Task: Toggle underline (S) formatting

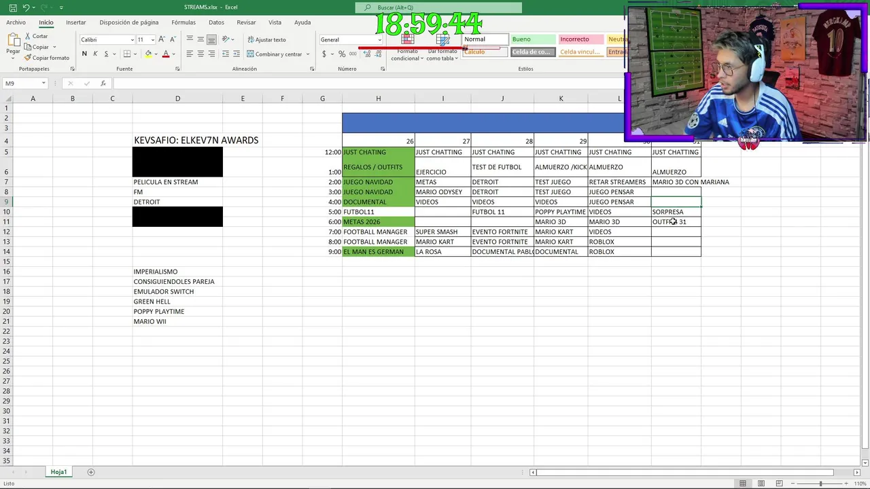Action: point(105,54)
